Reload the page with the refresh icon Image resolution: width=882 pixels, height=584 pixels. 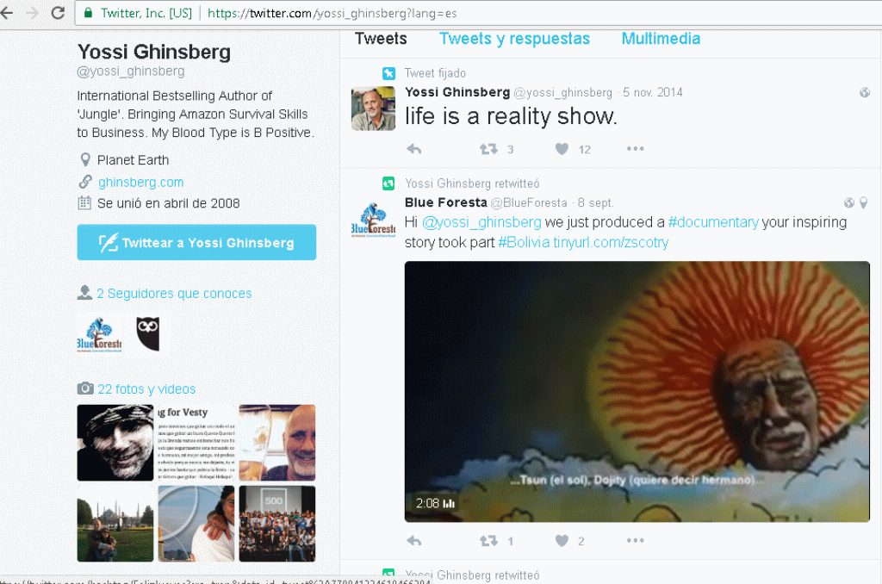pyautogui.click(x=58, y=12)
